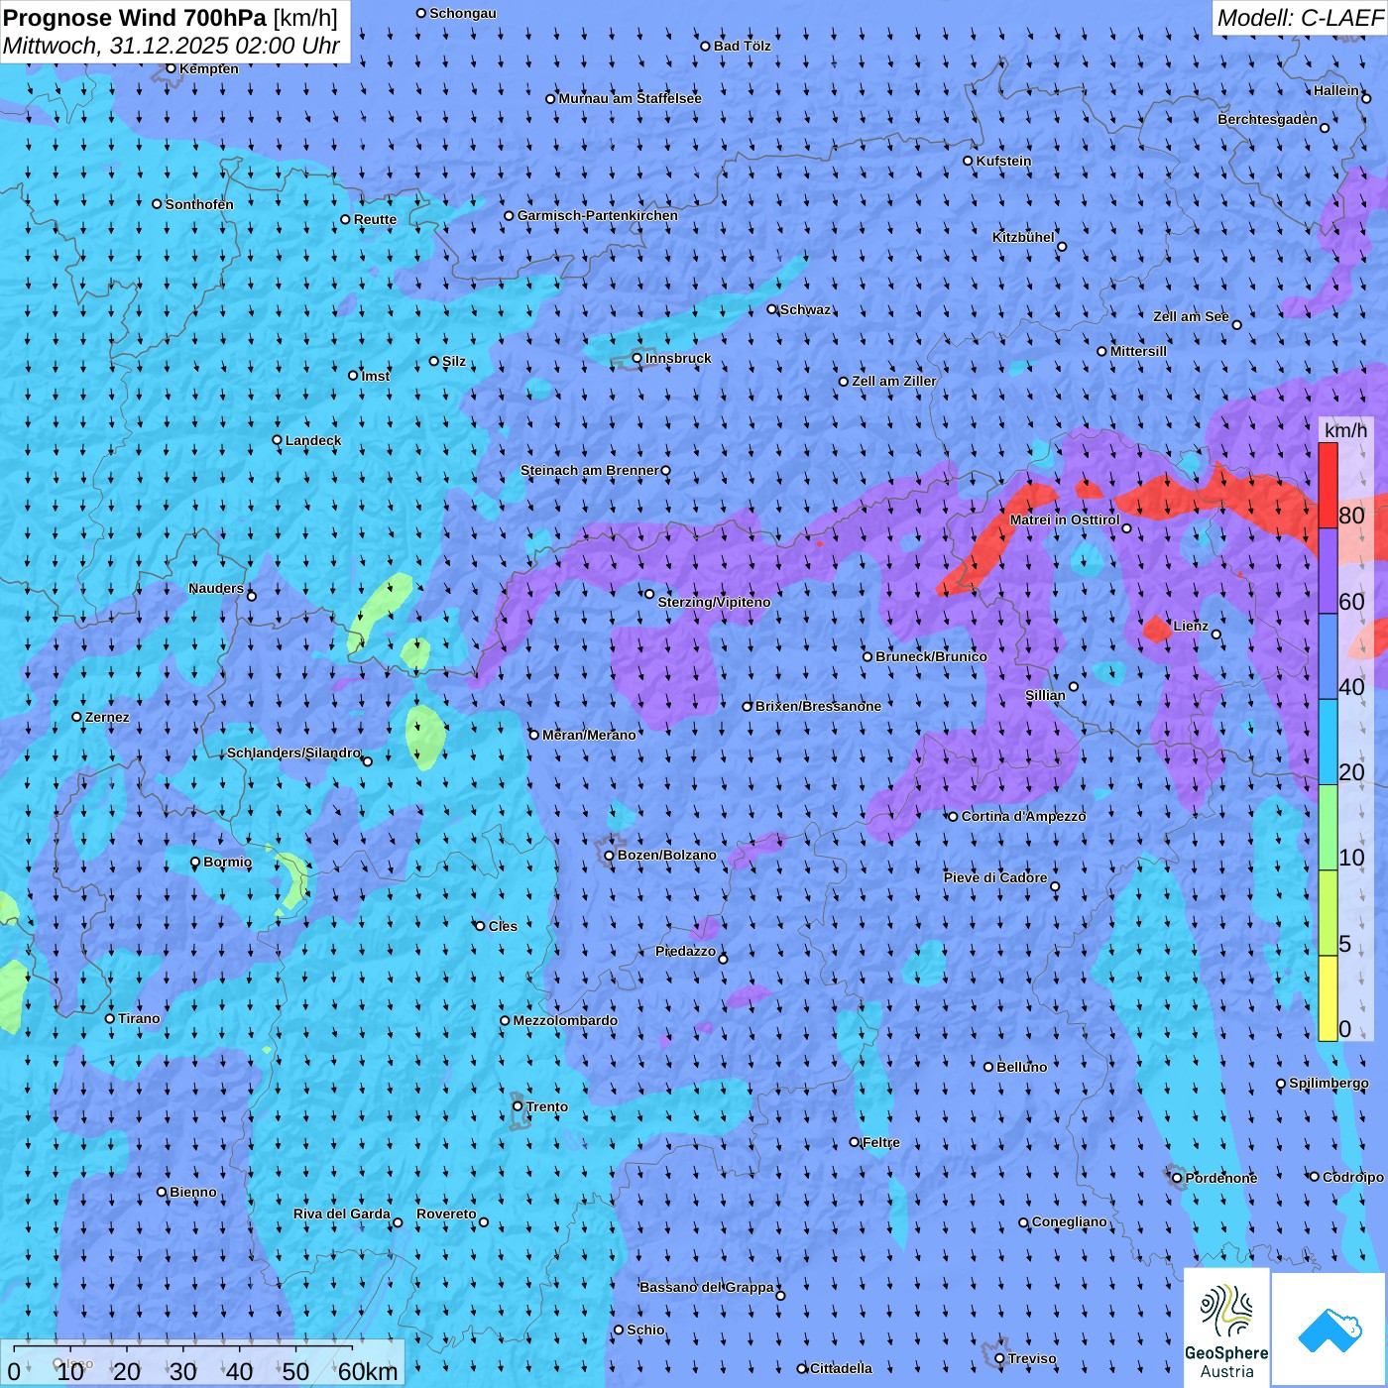This screenshot has height=1388, width=1388.
Task: Click the Pordenone city label
Action: click(x=1221, y=1178)
